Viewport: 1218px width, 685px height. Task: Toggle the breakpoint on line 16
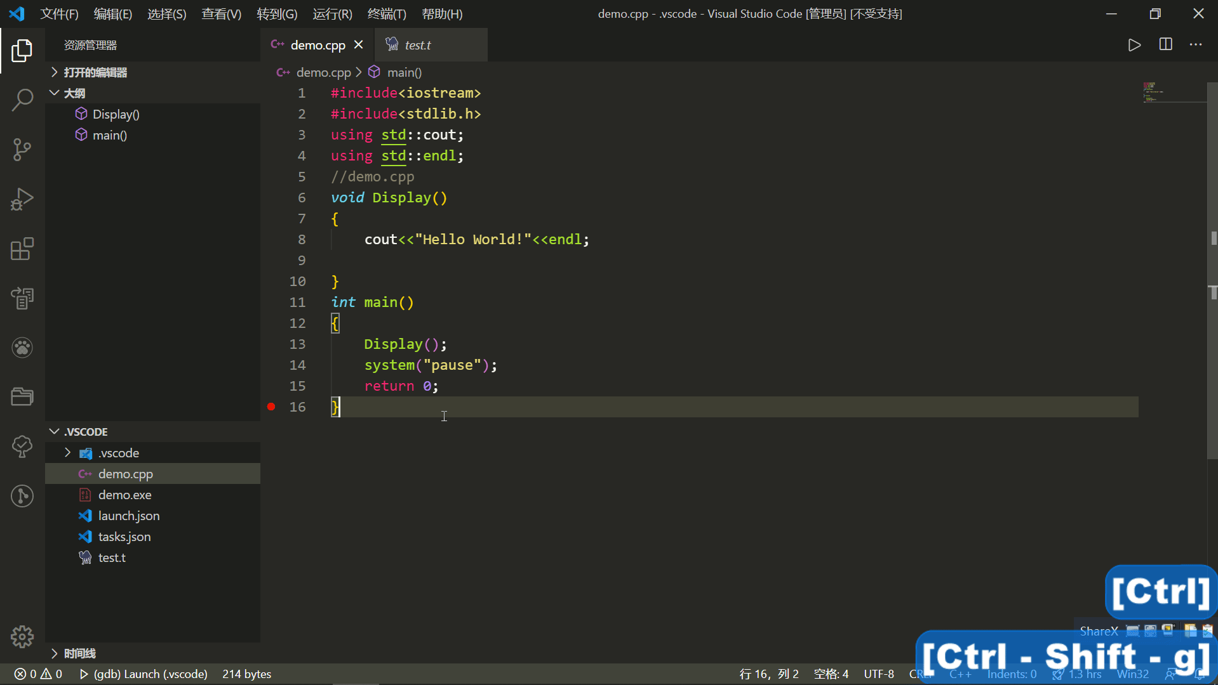coord(271,407)
